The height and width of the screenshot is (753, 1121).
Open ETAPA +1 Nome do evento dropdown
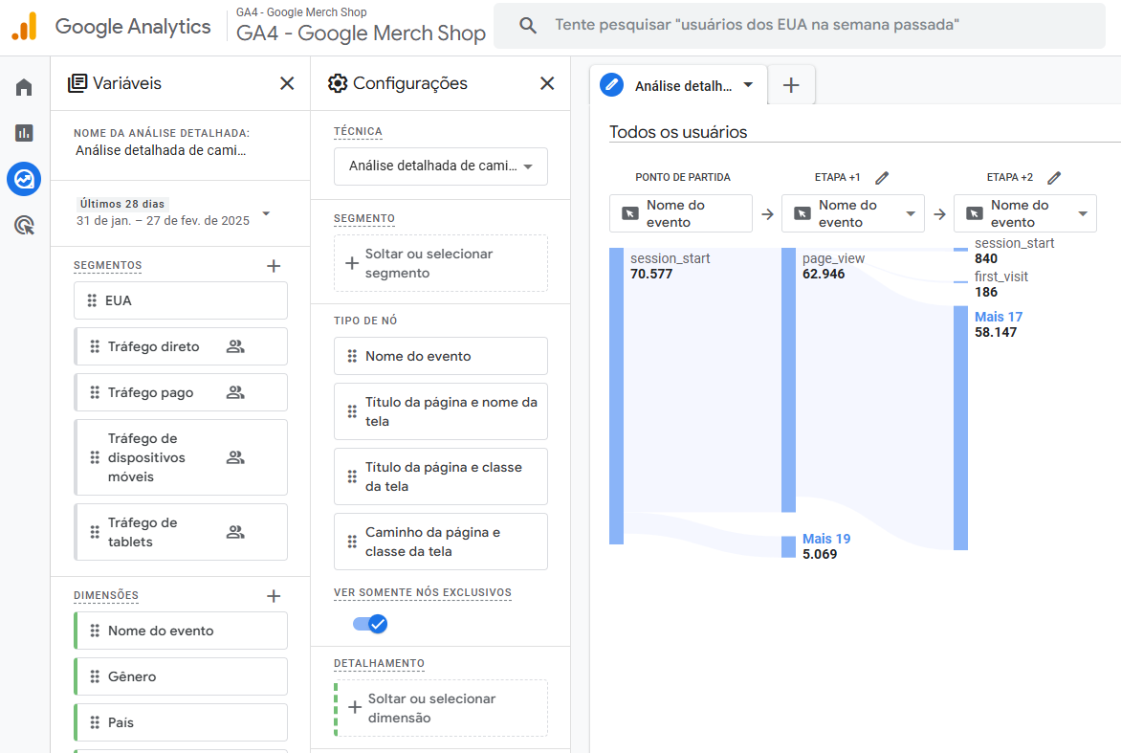coord(852,213)
